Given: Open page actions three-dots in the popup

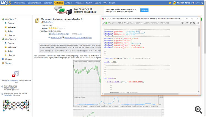Looking at the screenshot, I should (x=187, y=23).
